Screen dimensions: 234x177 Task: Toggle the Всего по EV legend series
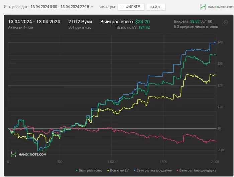pyautogui.click(x=118, y=170)
